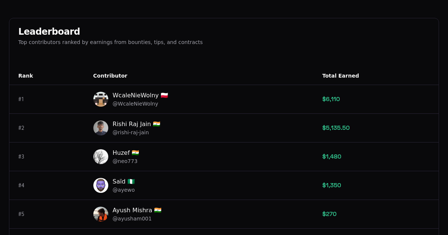Click the Contributor column header
Viewport: 448px width, 235px height.
pyautogui.click(x=110, y=76)
